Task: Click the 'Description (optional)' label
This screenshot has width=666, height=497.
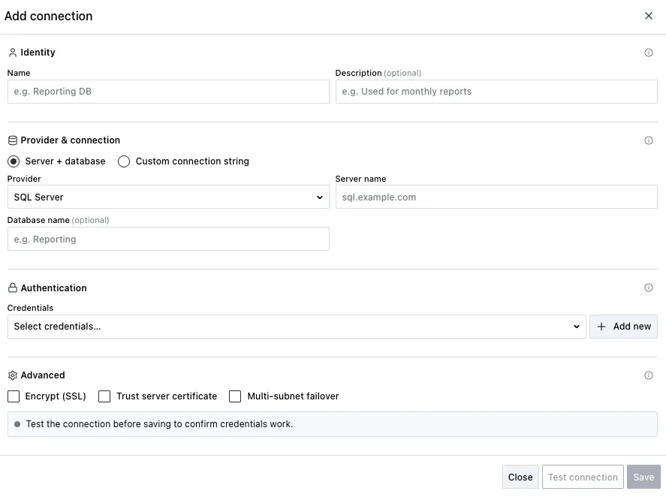Action: point(378,73)
